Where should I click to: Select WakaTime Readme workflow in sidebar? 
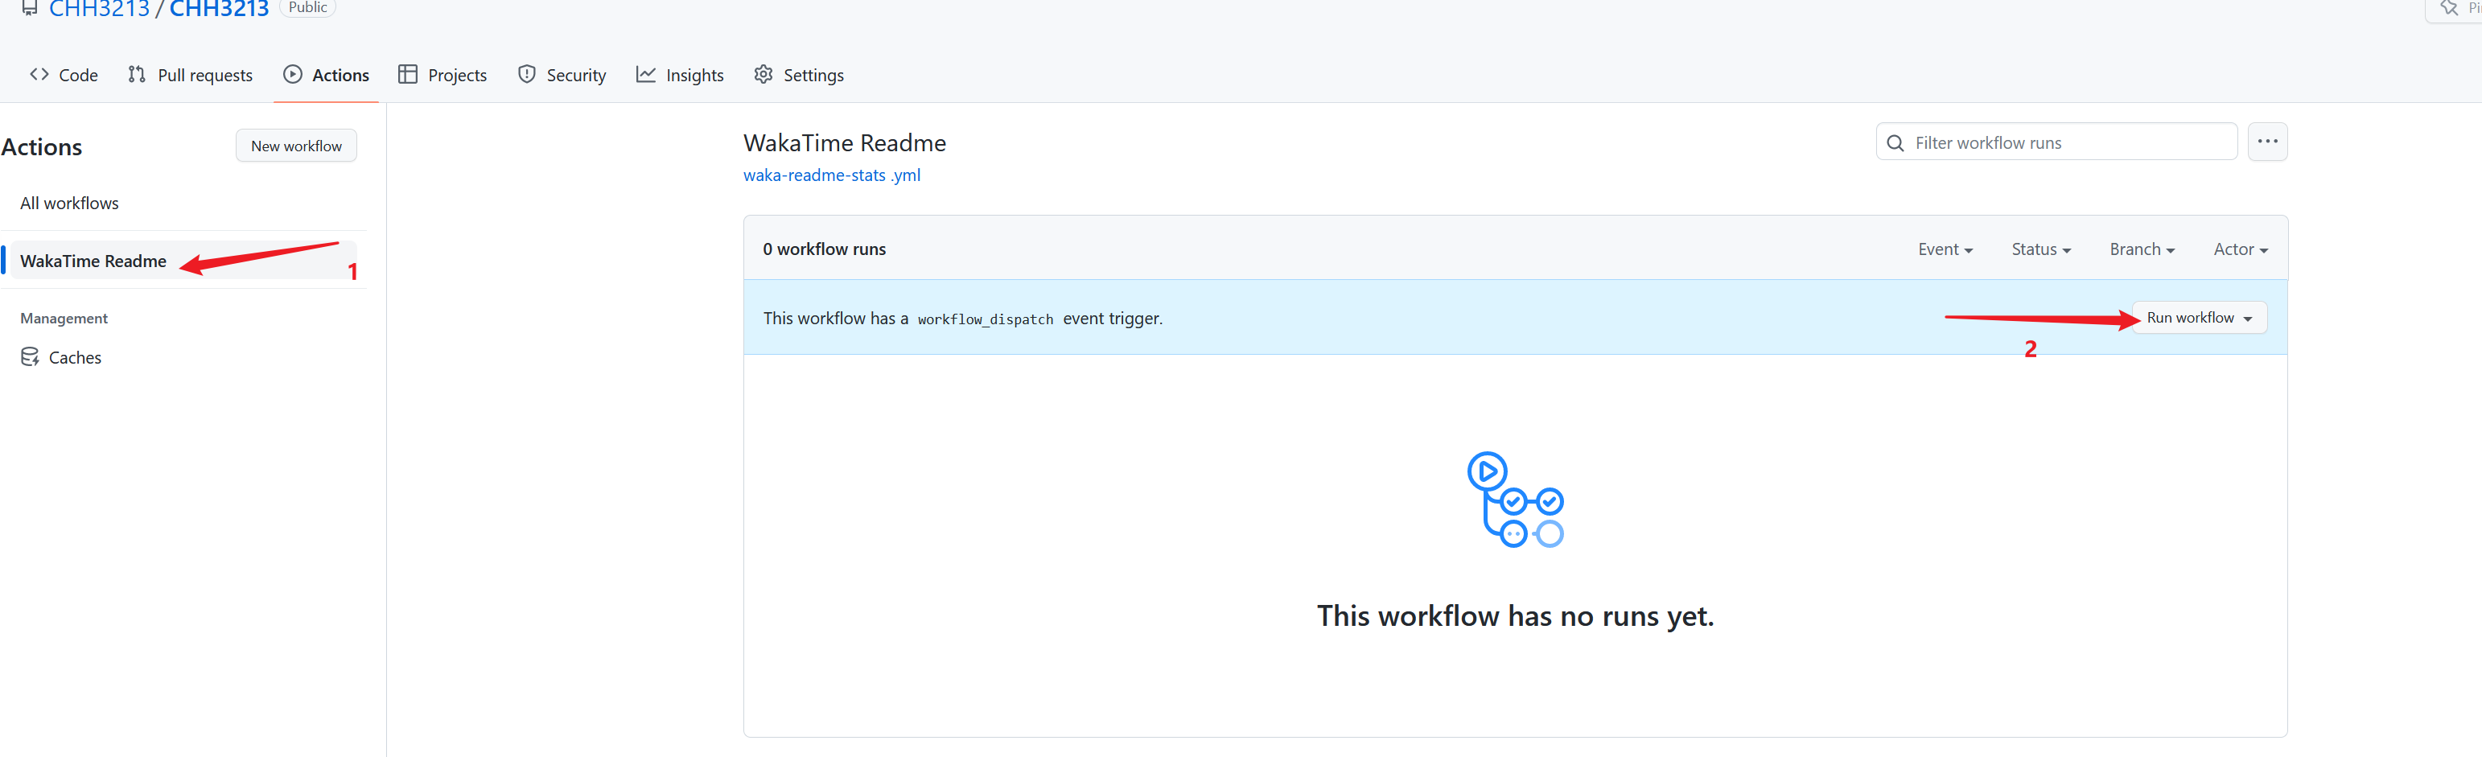pyautogui.click(x=93, y=261)
